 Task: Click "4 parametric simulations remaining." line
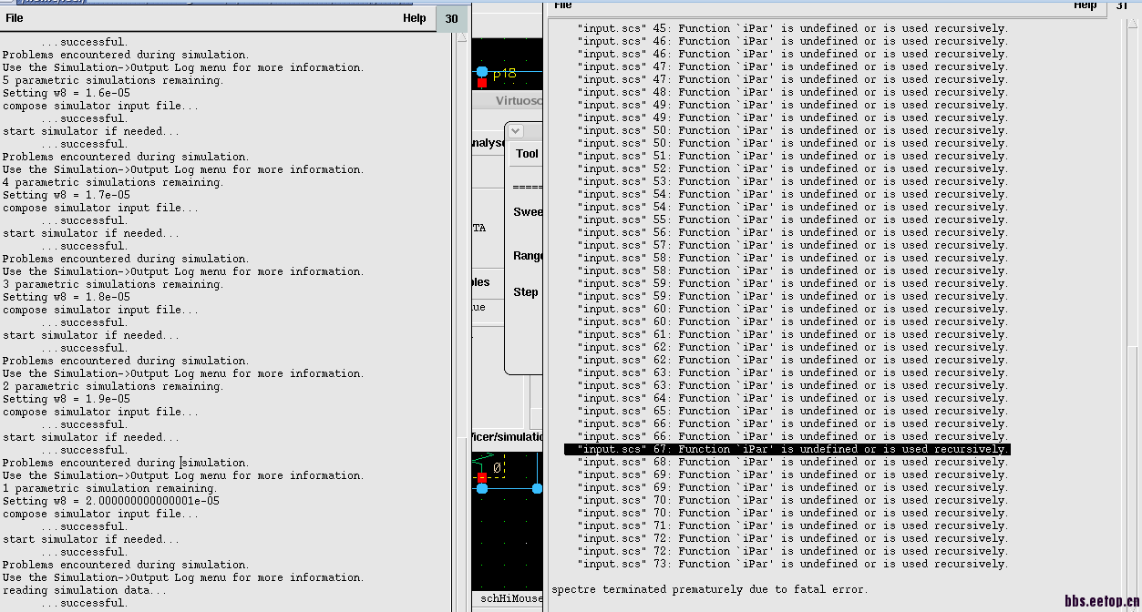[x=113, y=182]
